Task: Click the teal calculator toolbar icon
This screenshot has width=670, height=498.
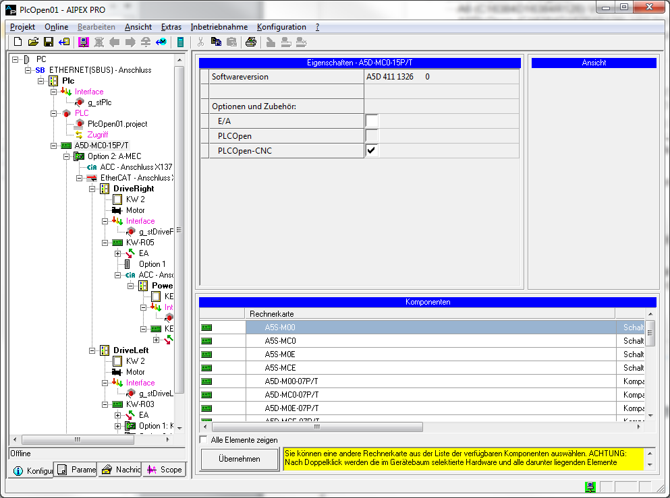Action: tap(180, 42)
